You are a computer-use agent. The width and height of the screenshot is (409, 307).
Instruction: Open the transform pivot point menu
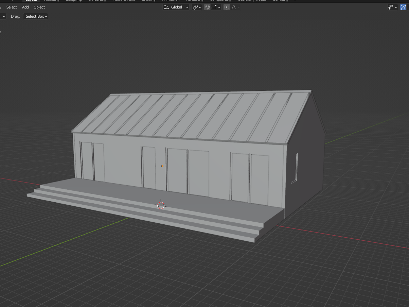pos(197,7)
